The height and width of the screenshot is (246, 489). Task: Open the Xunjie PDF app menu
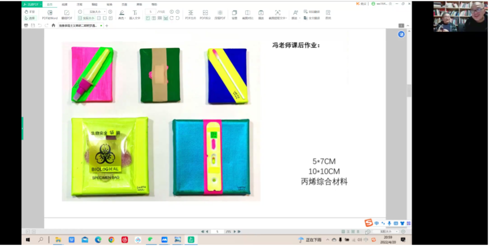[x=32, y=5]
